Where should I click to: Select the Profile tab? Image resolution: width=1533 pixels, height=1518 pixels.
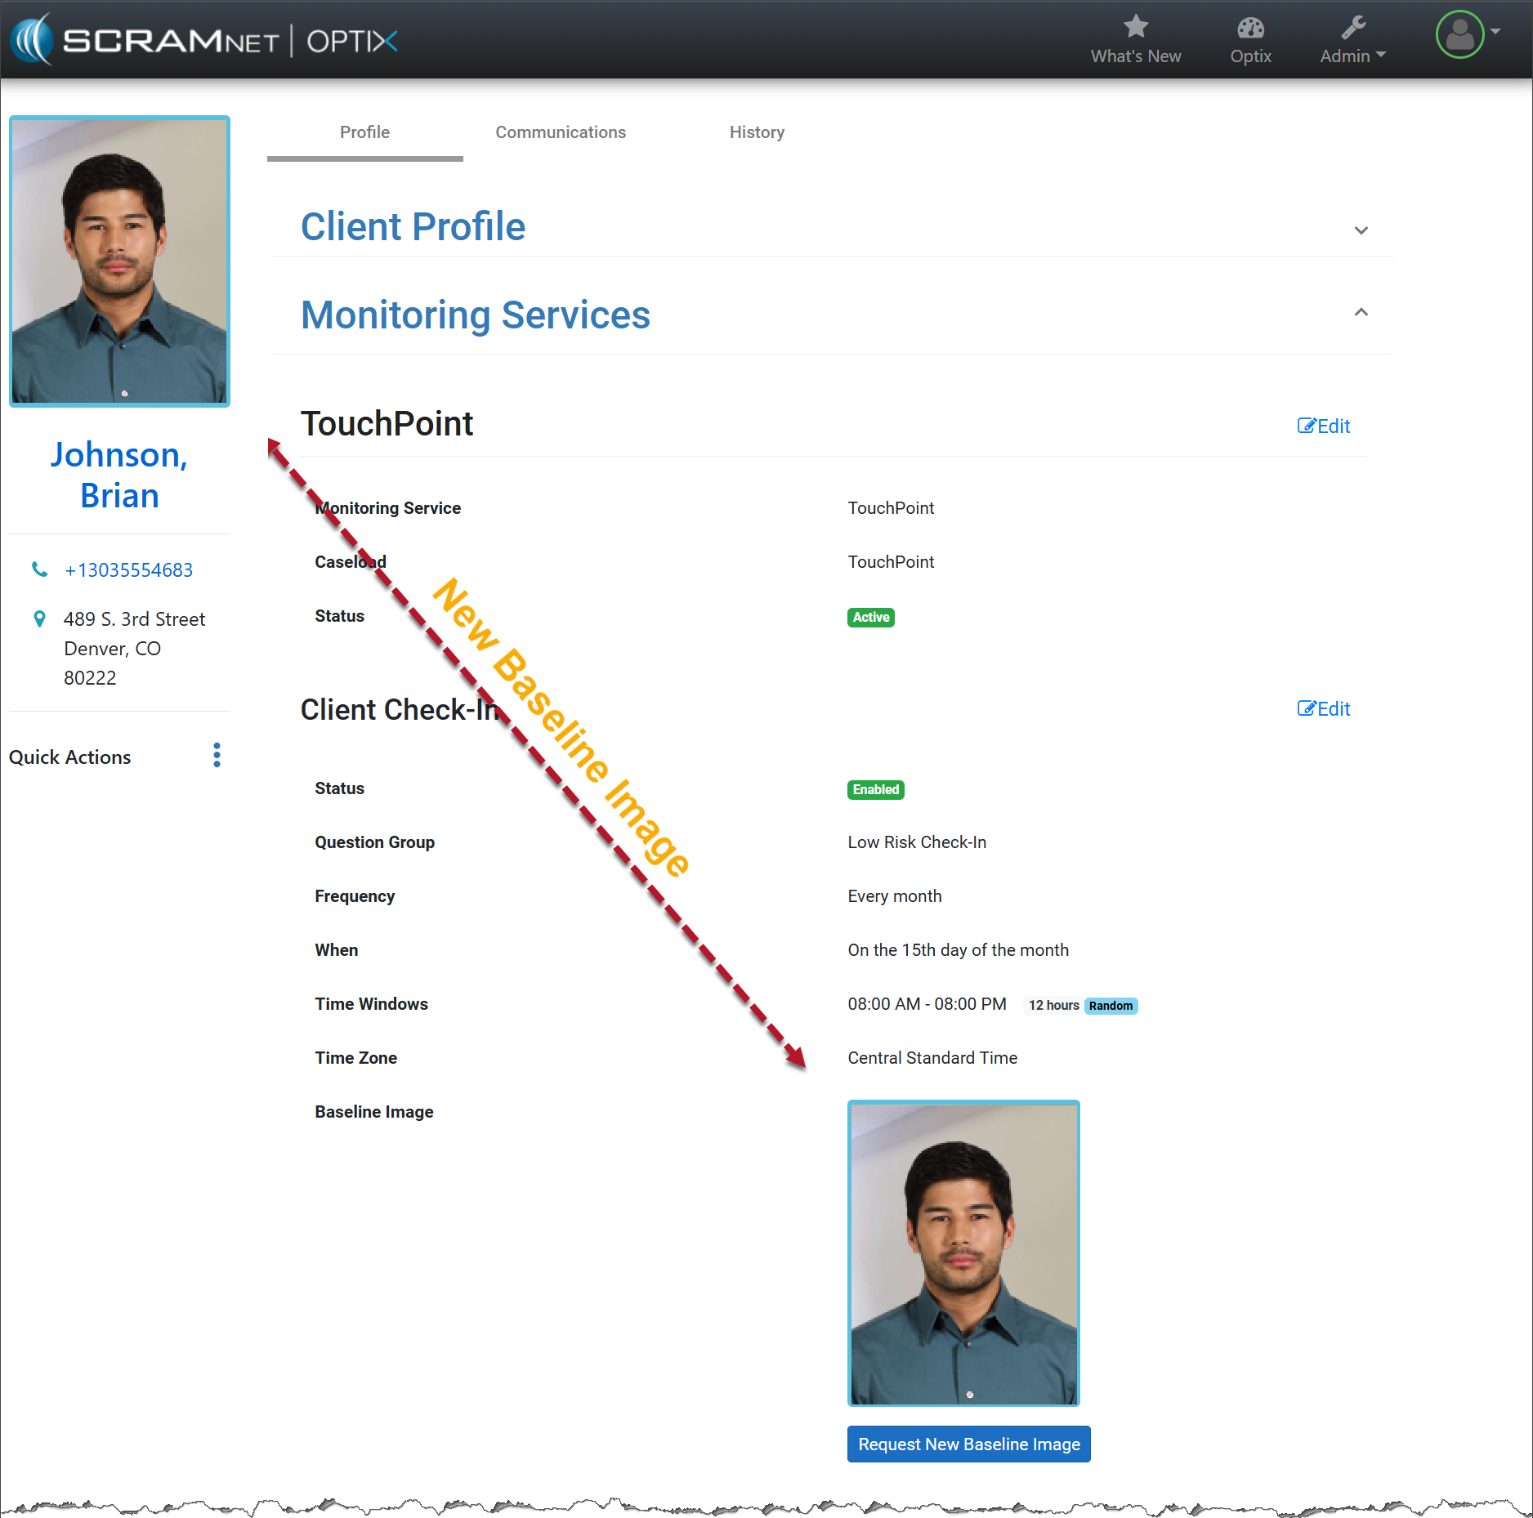point(364,132)
